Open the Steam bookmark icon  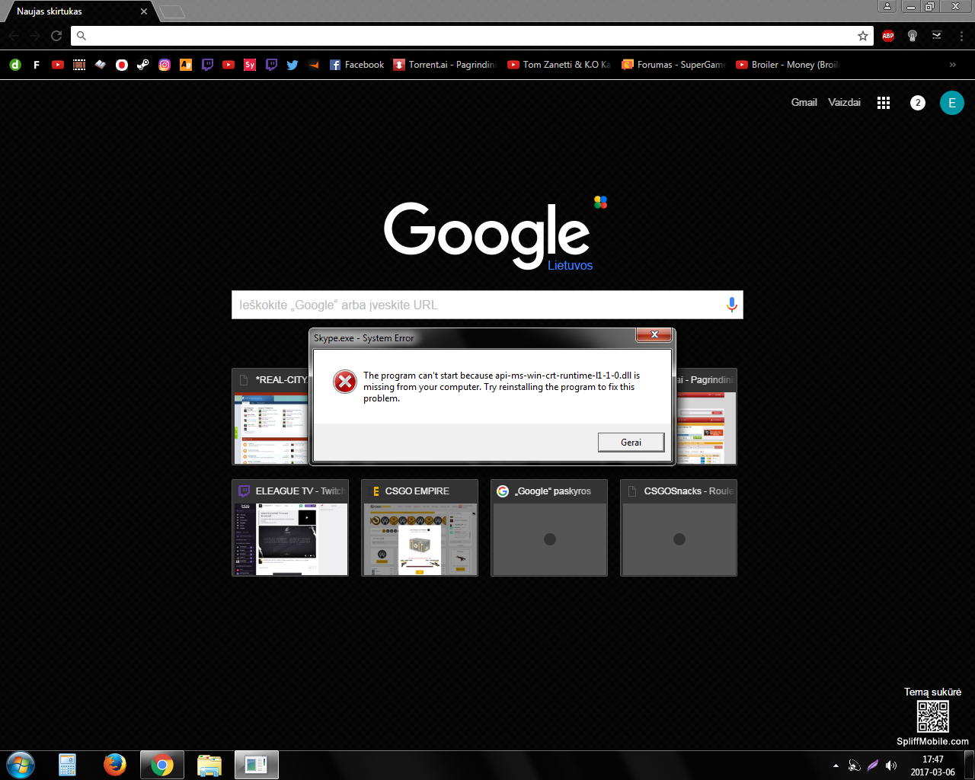(143, 65)
